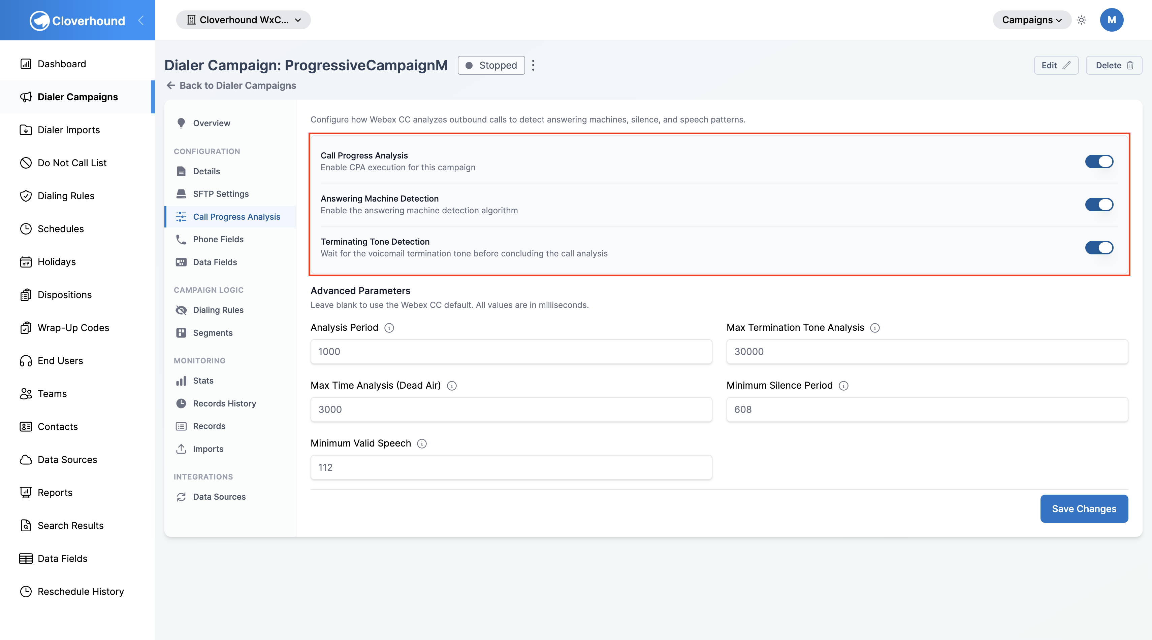Click the End Users headset icon

26,361
